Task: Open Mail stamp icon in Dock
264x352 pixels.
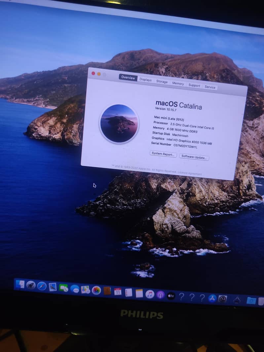Action: point(53,287)
